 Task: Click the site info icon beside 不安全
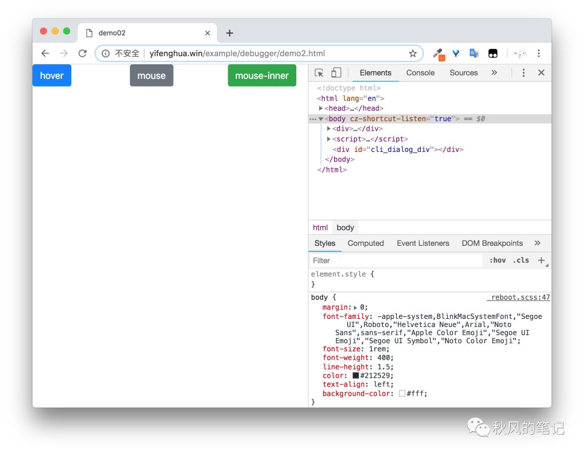pos(106,54)
